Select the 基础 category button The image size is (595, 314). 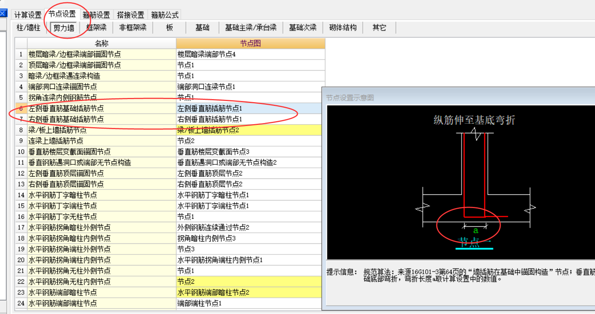click(202, 28)
